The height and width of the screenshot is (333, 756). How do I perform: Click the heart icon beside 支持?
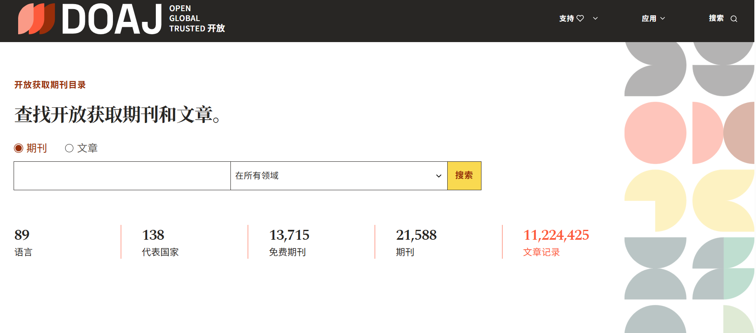click(580, 19)
